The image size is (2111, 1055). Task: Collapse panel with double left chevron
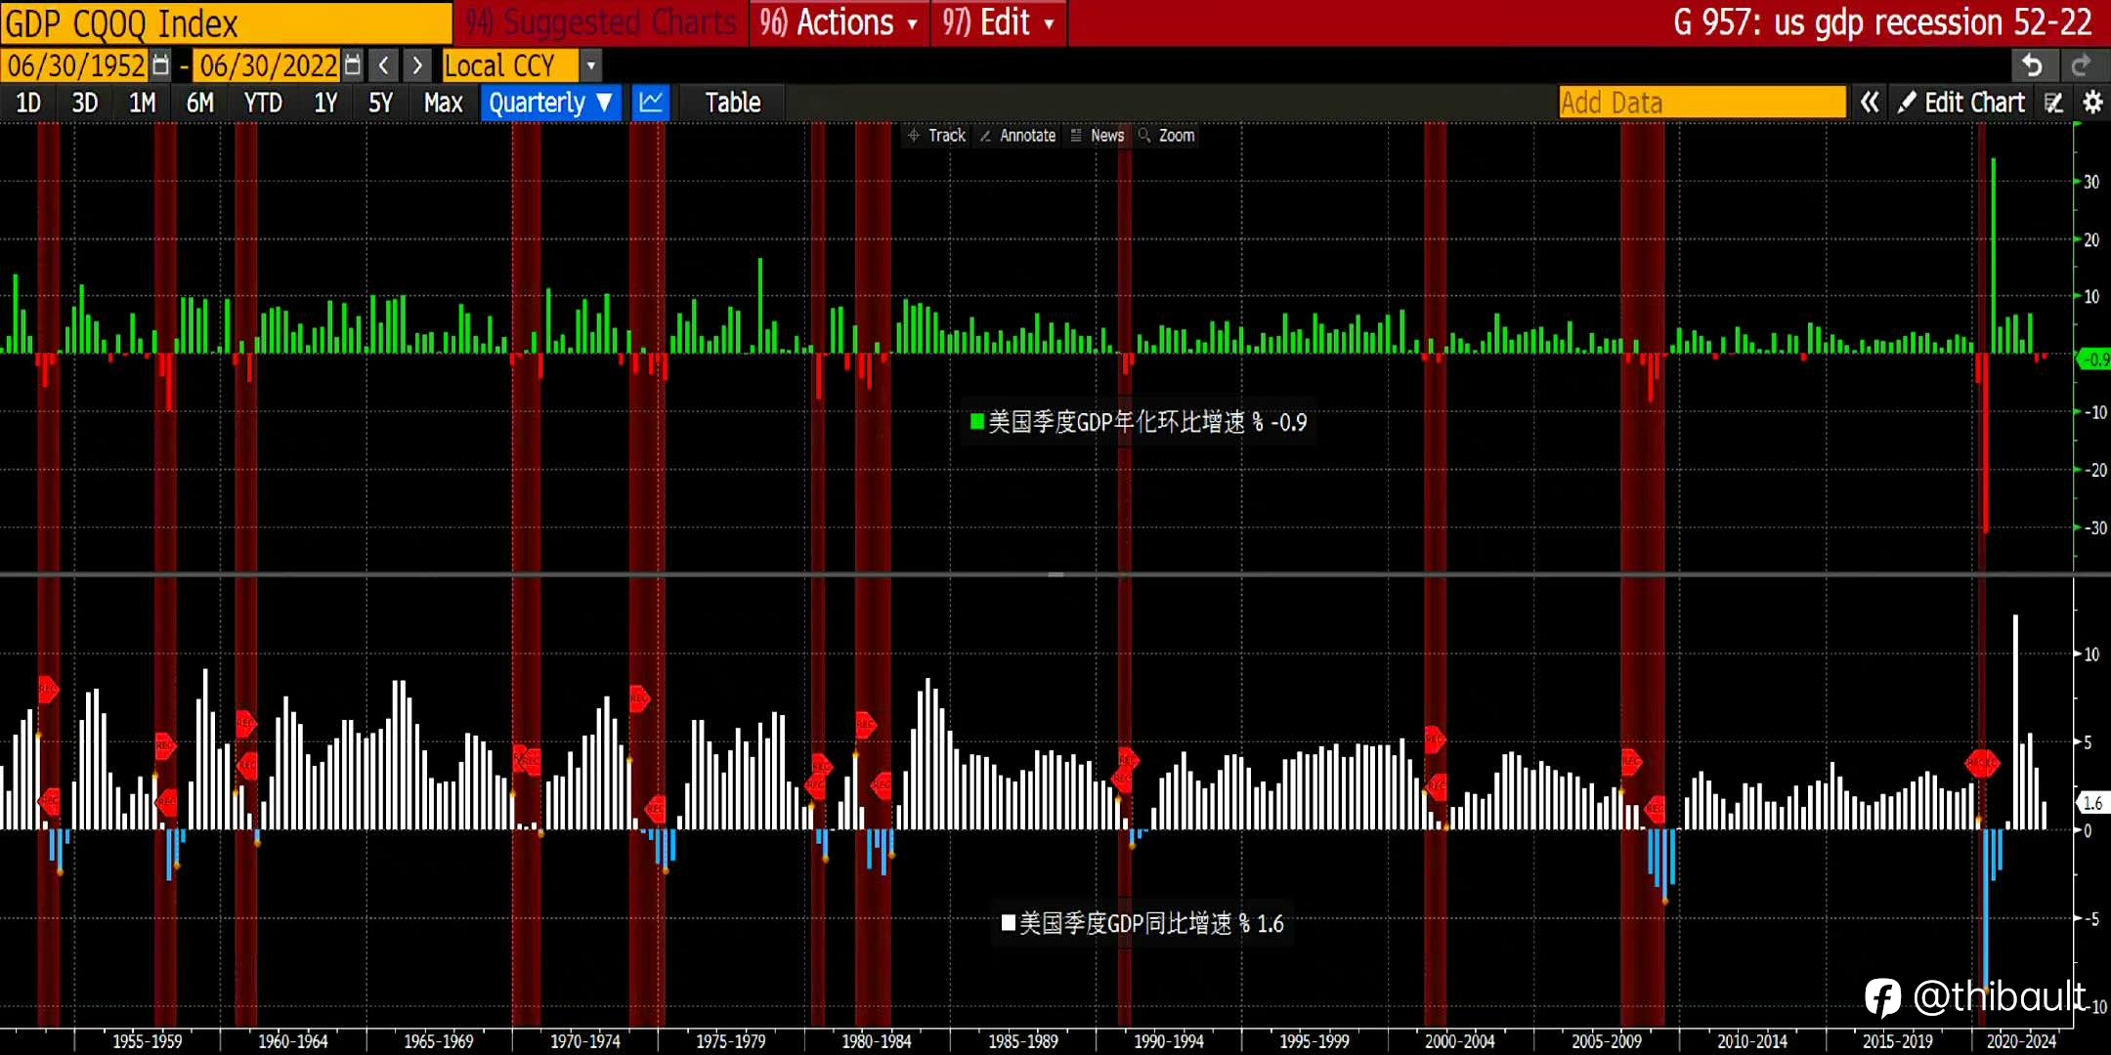click(1869, 102)
